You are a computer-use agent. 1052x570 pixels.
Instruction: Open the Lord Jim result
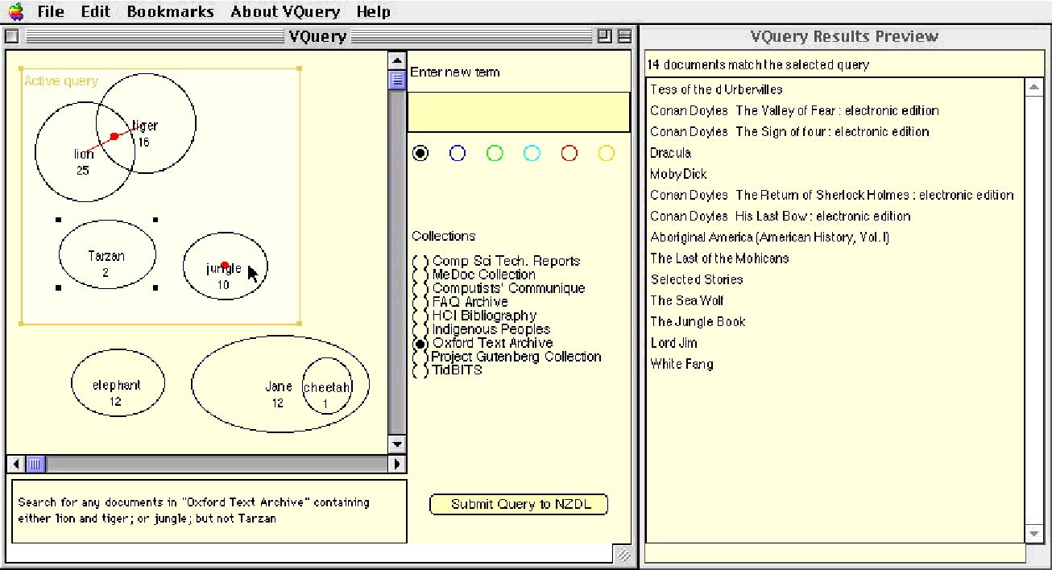[673, 342]
